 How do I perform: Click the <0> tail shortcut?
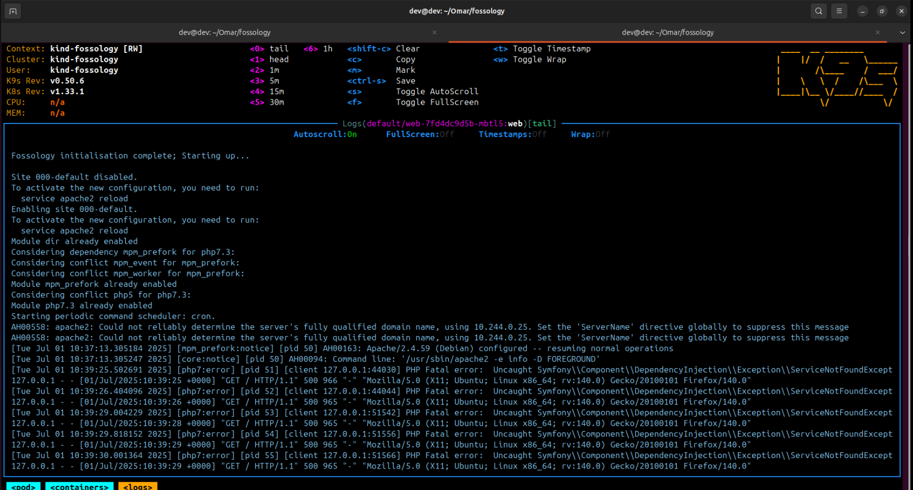(x=269, y=49)
